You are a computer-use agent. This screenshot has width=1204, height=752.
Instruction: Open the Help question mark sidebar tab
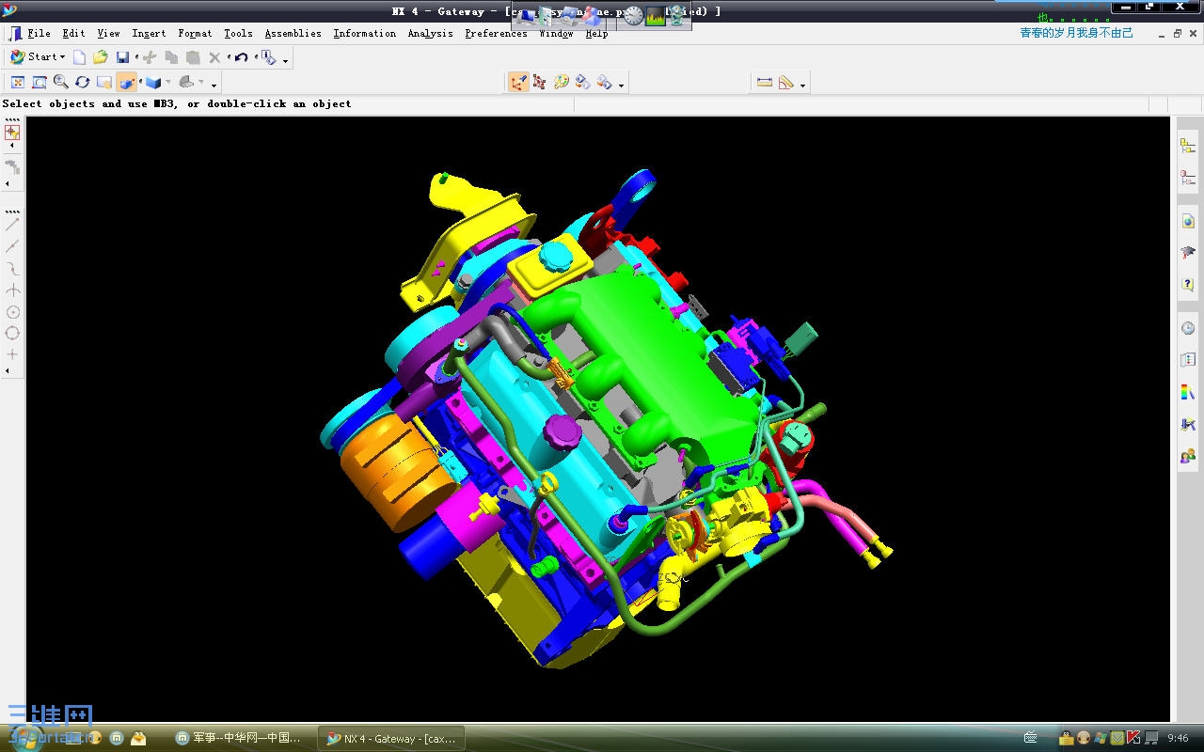point(1188,285)
